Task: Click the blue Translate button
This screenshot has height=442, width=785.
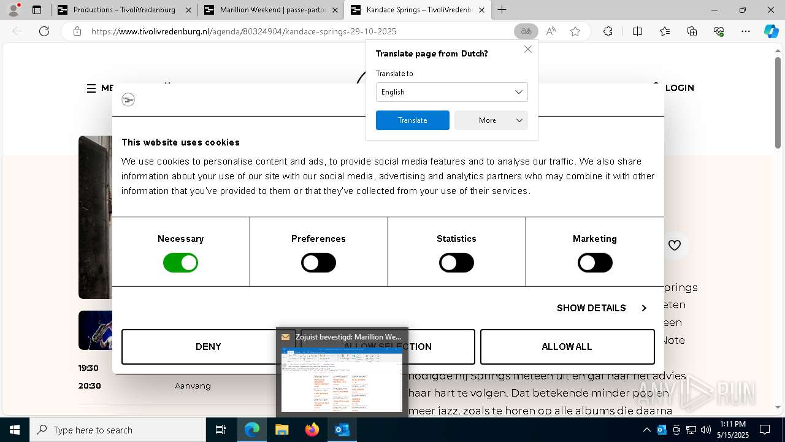Action: coord(413,120)
